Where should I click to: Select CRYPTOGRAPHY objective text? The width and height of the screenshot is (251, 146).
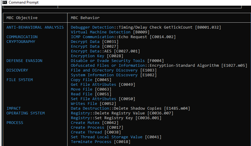pos(21,42)
